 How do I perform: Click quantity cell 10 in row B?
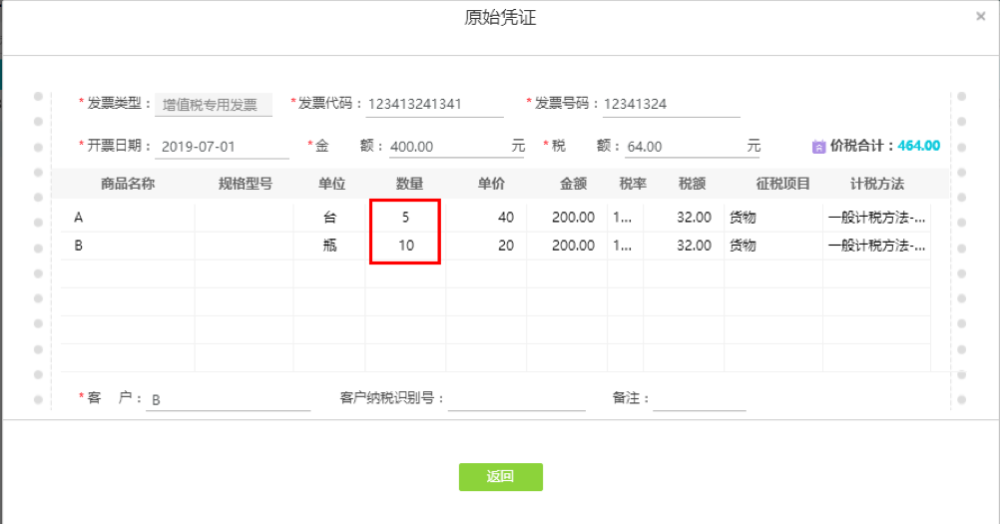(x=405, y=246)
